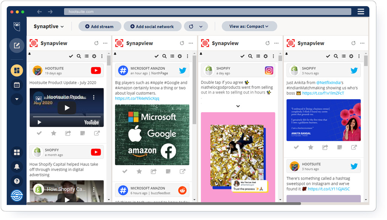The height and width of the screenshot is (220, 387).
Task: Open the browser hamburger menu
Action: 361,12
